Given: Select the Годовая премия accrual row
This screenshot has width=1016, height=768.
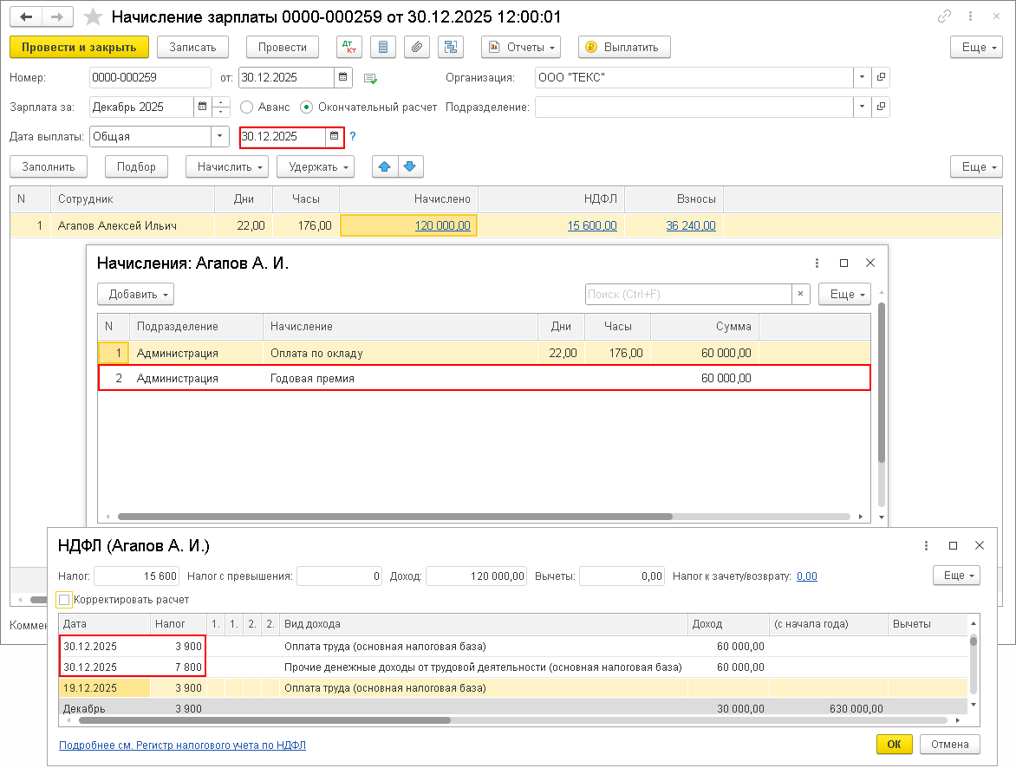Looking at the screenshot, I should [x=484, y=378].
